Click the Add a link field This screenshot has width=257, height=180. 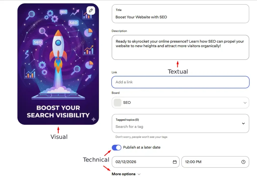click(x=180, y=82)
